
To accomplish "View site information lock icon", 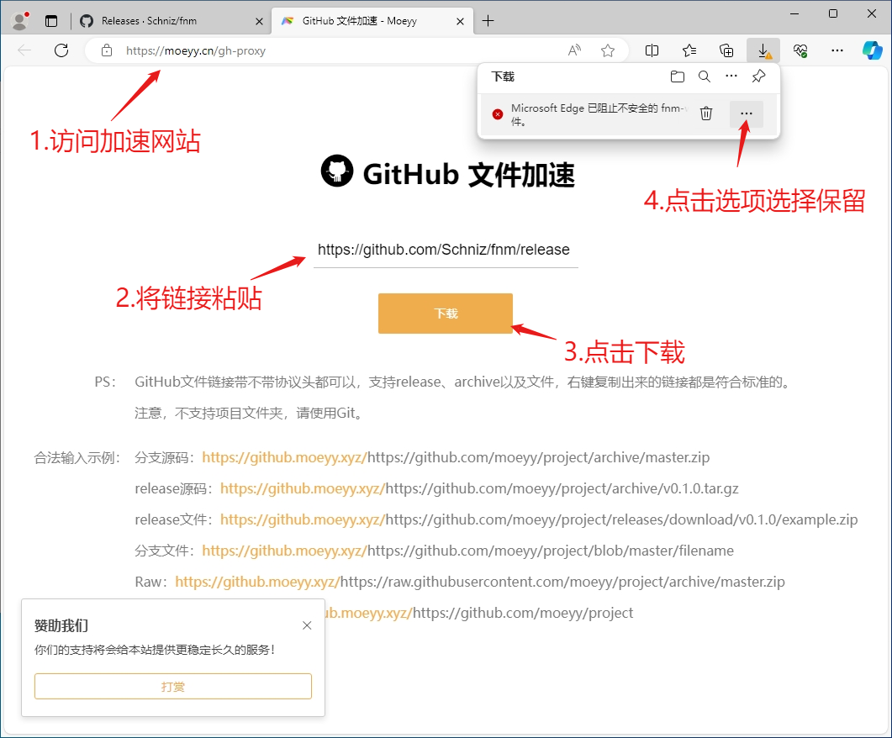I will click(107, 50).
